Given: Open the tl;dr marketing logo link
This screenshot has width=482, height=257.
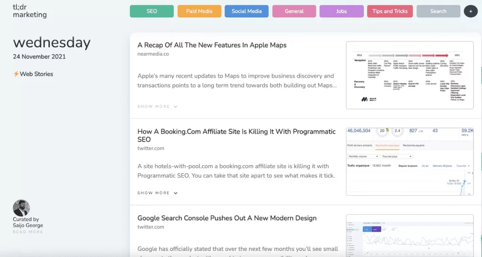Looking at the screenshot, I should coord(30,11).
